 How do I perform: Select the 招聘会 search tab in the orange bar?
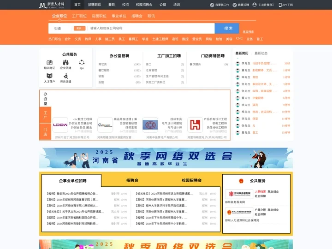(x=137, y=16)
